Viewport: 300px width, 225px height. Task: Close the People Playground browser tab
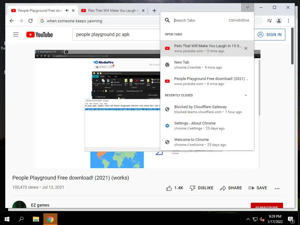click(x=73, y=11)
